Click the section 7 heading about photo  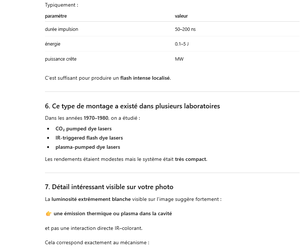tap(109, 187)
